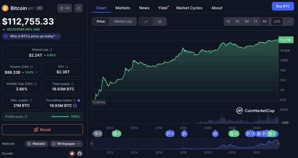Screen dimensions: 298x158
Task: Add Bitcoin to watchlist with star button
Action: 65,8
